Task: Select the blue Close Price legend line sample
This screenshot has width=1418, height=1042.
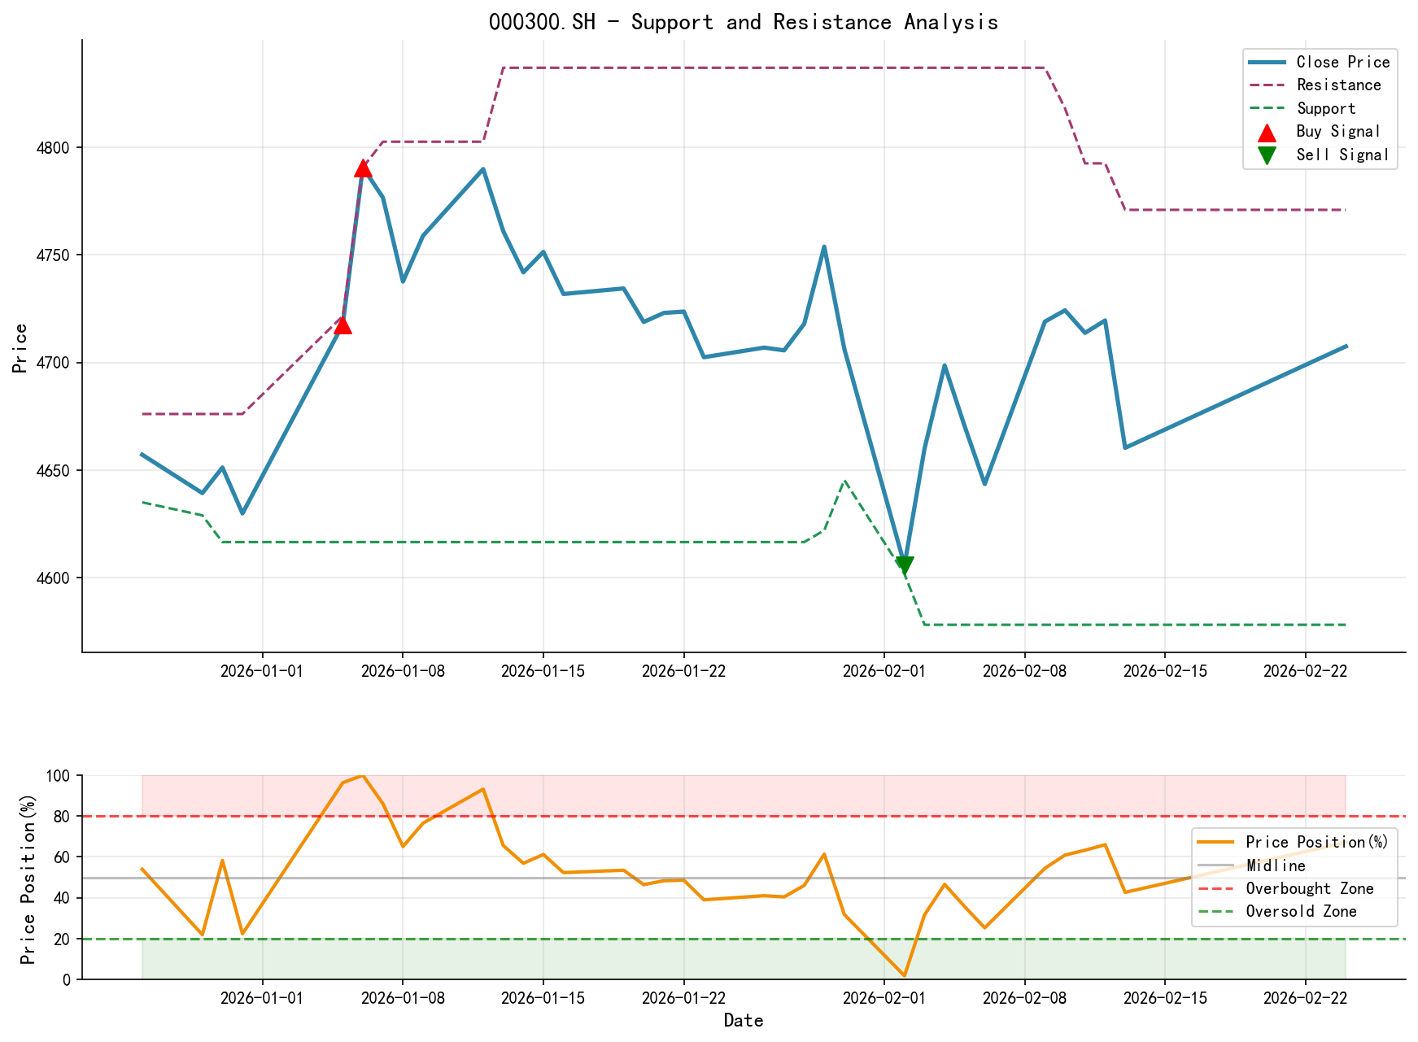Action: coord(1267,61)
